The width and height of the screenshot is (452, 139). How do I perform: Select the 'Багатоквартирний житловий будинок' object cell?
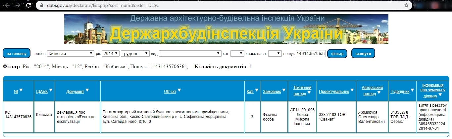(173, 117)
